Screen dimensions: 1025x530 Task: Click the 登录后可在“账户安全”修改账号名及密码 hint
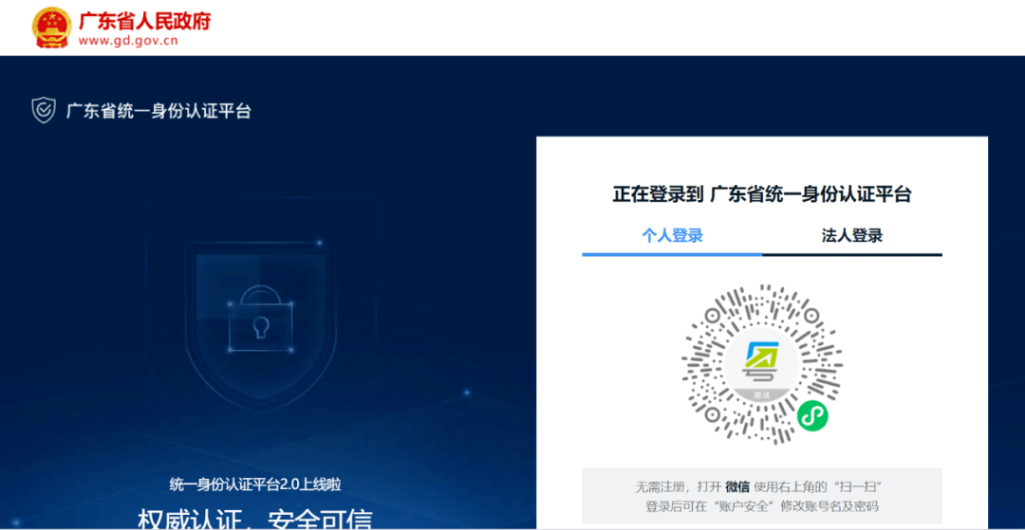(x=761, y=506)
